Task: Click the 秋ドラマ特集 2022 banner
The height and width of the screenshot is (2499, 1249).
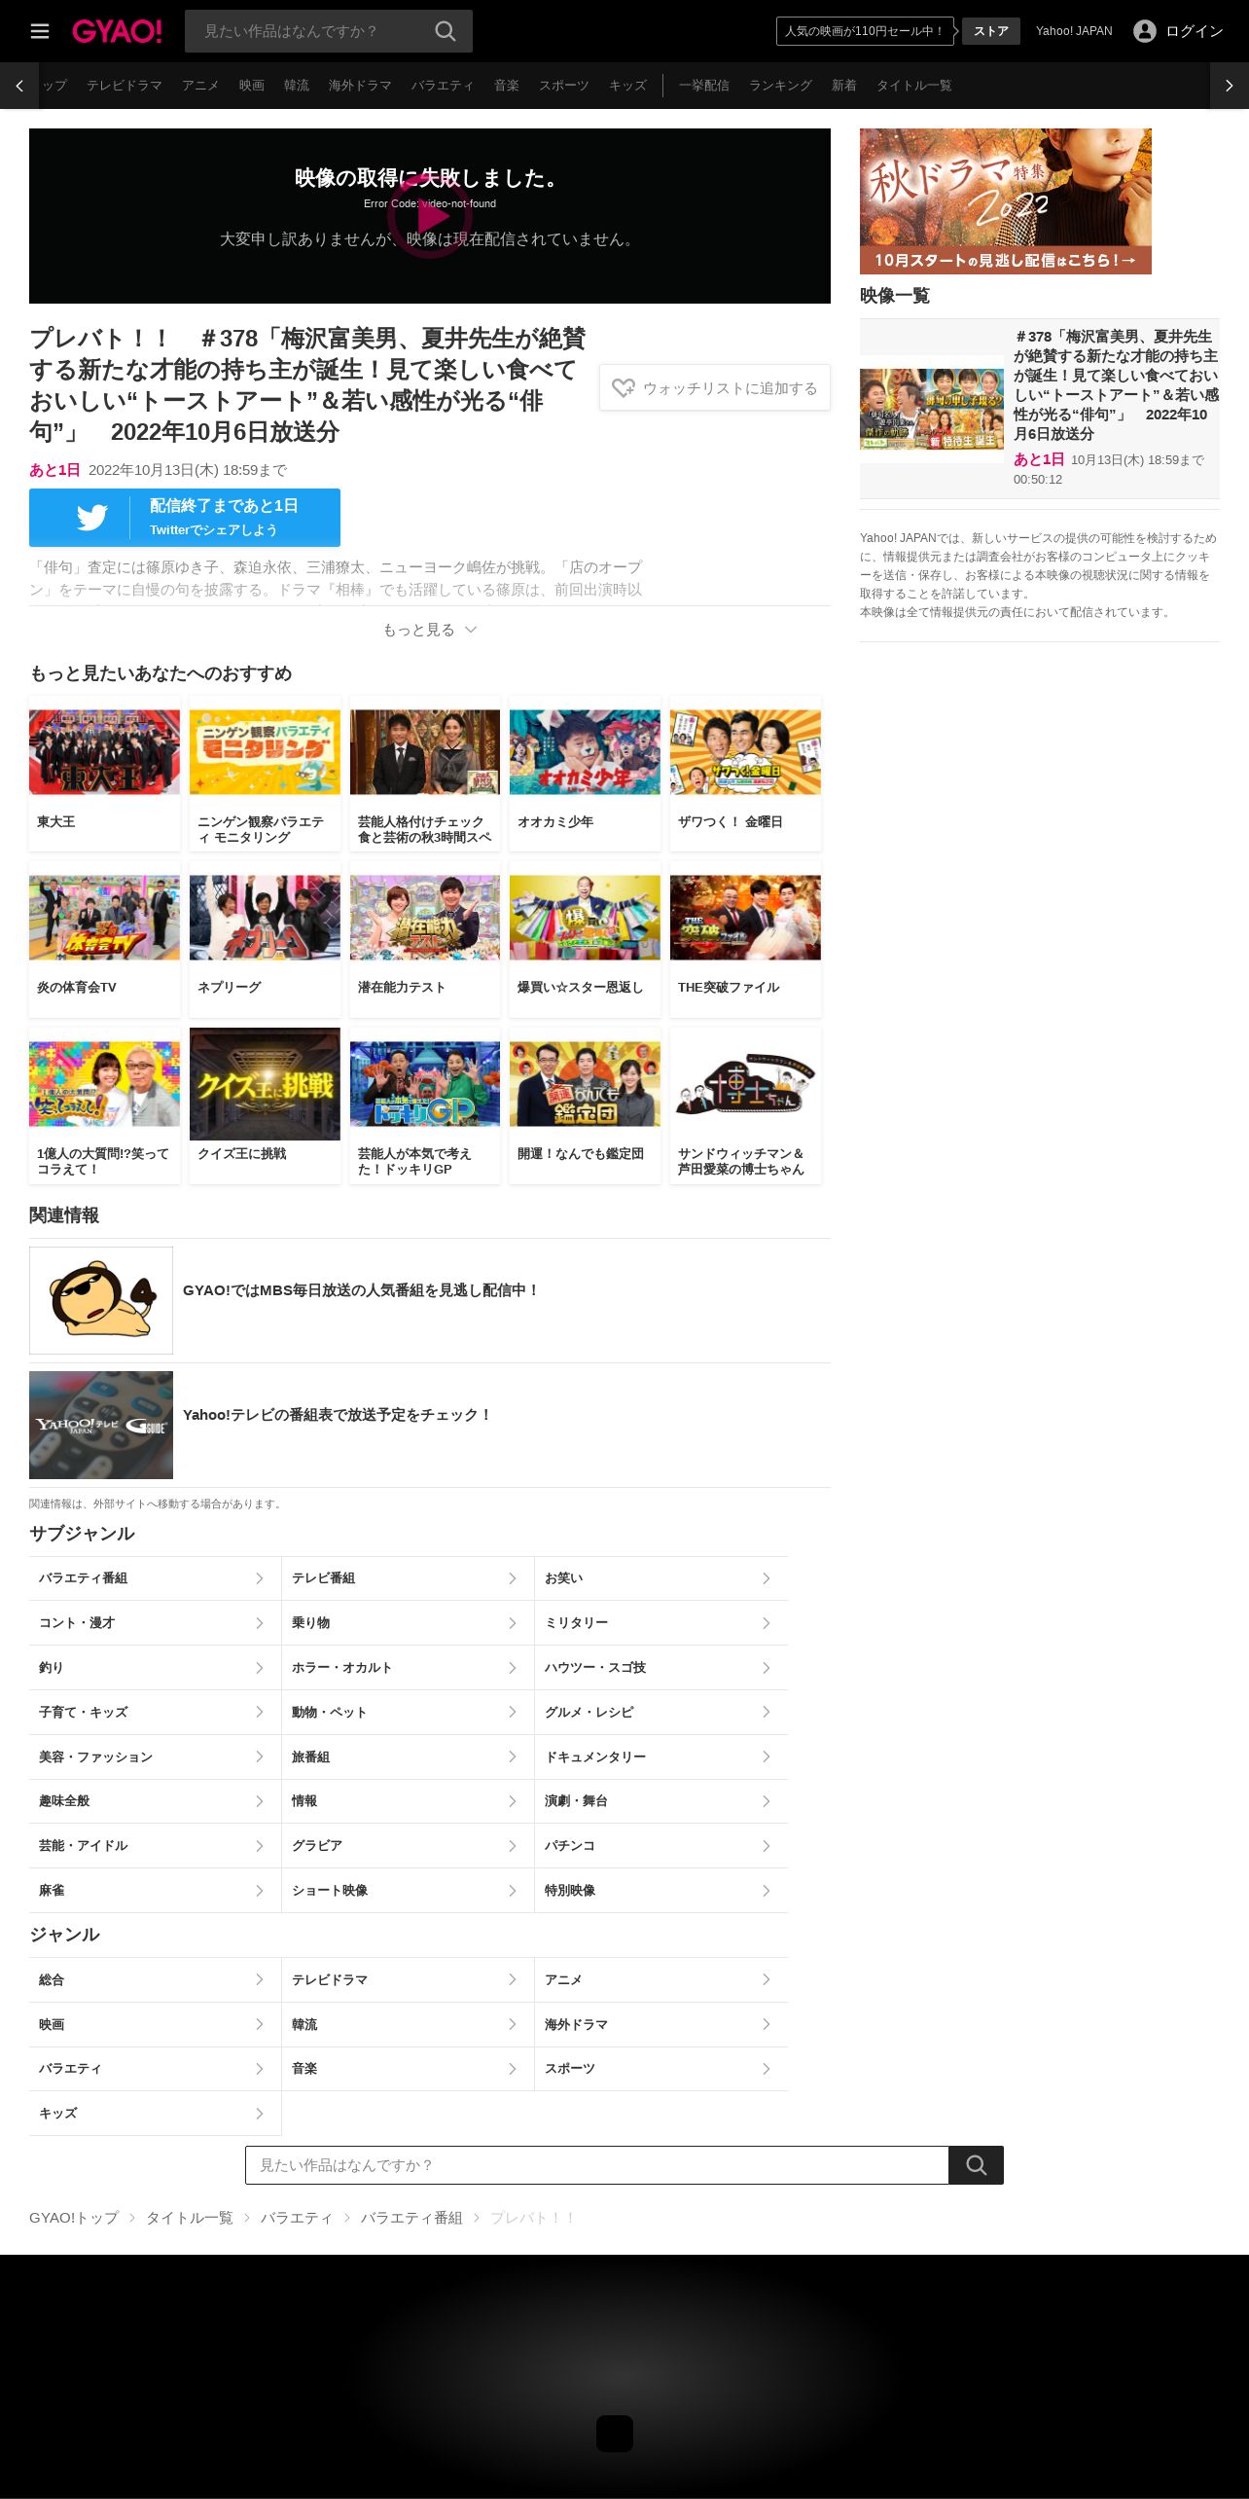Action: (x=1006, y=201)
